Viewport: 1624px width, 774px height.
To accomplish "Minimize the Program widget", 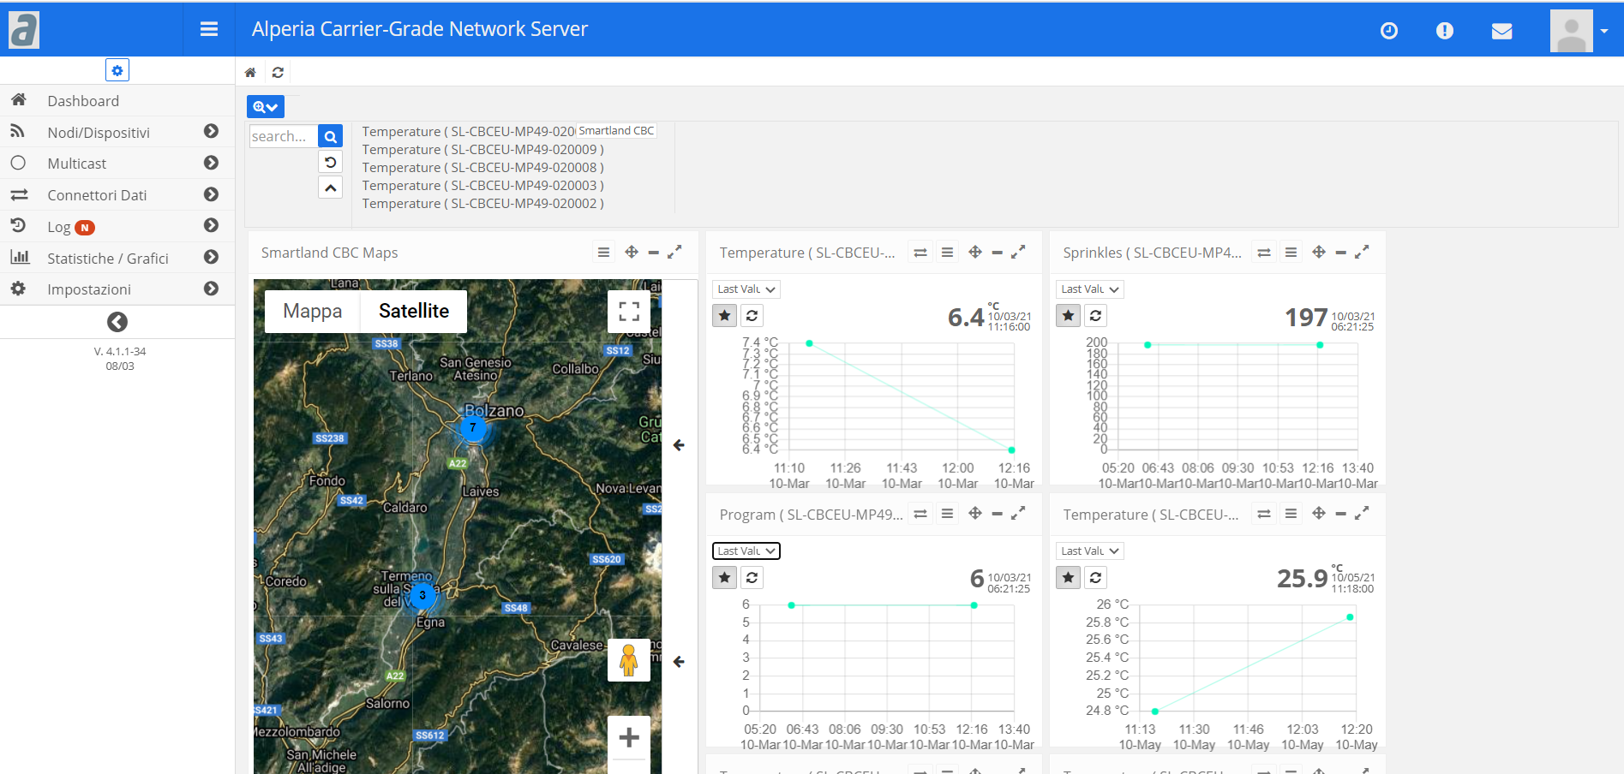I will click(x=997, y=514).
